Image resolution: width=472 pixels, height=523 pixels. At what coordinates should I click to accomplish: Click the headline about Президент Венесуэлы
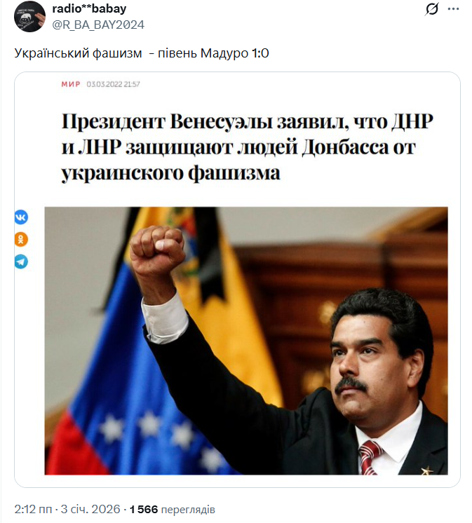click(247, 147)
